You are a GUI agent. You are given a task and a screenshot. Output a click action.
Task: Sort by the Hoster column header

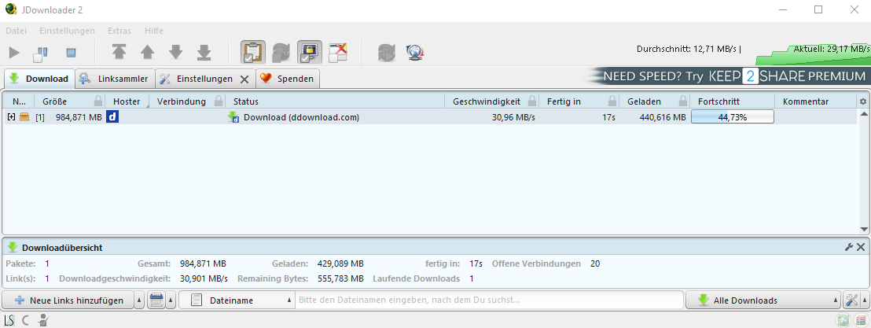click(x=127, y=101)
